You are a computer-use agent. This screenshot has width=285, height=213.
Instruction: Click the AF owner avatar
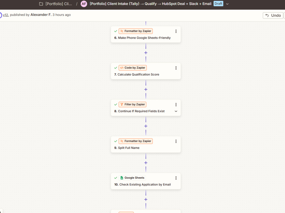(x=84, y=4)
